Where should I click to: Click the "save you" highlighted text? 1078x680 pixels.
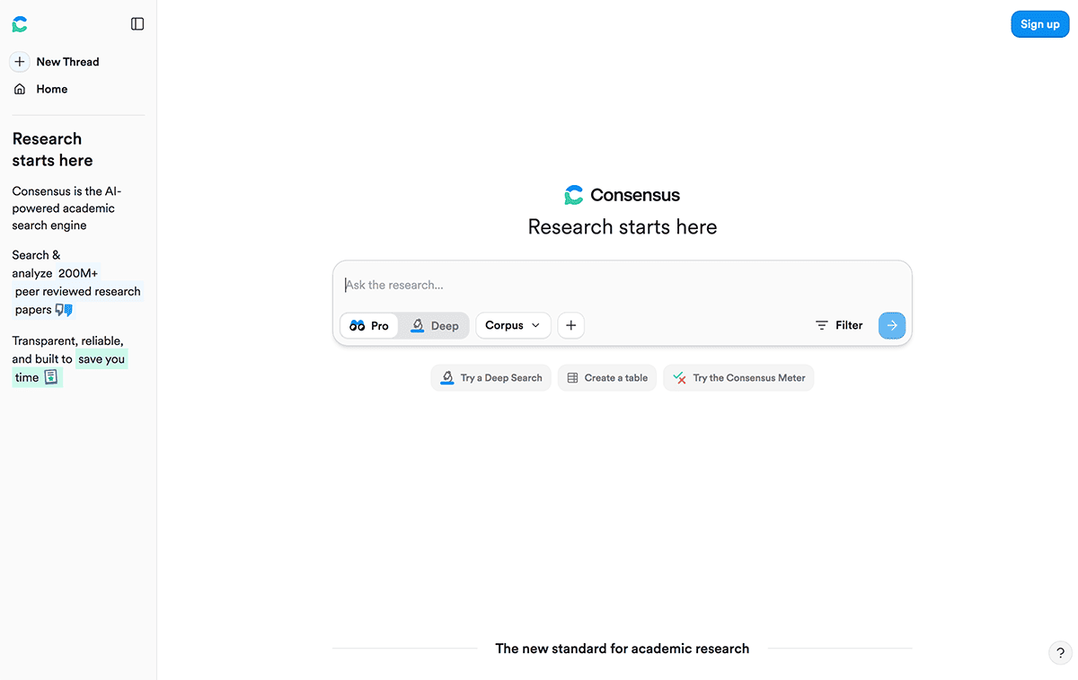[102, 359]
